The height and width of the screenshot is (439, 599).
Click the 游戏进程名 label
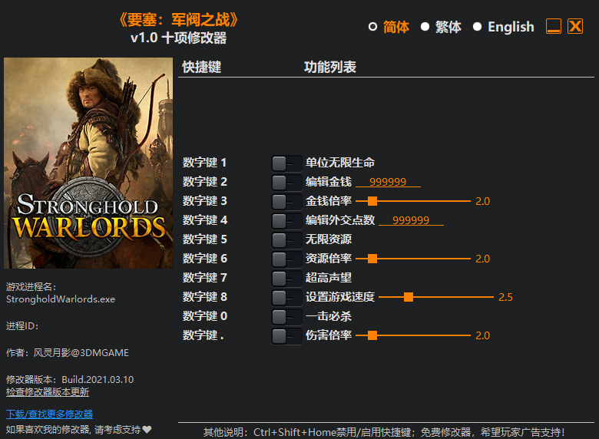31,287
